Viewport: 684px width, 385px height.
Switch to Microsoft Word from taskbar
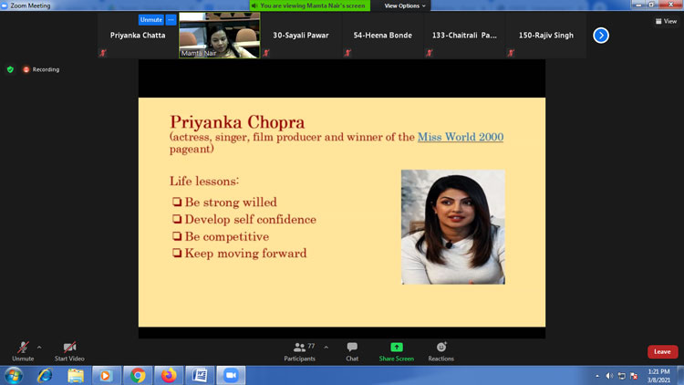point(201,375)
